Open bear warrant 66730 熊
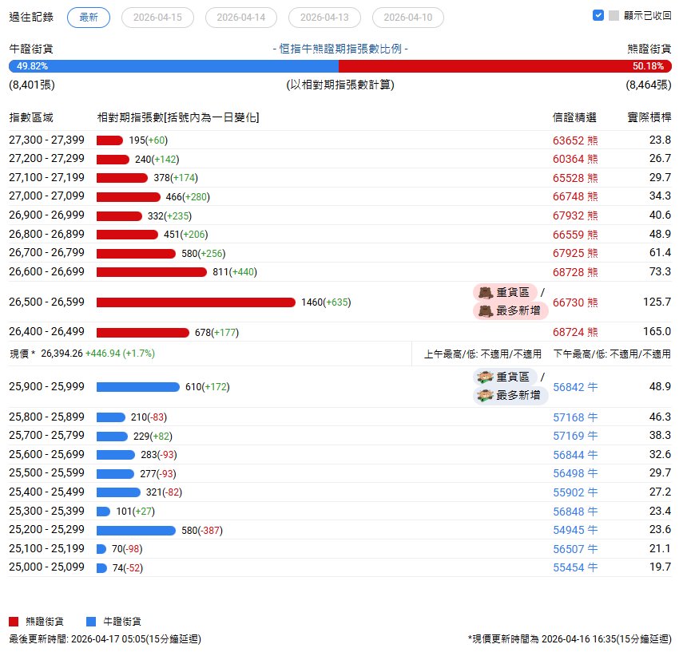This screenshot has height=652, width=683. point(575,302)
